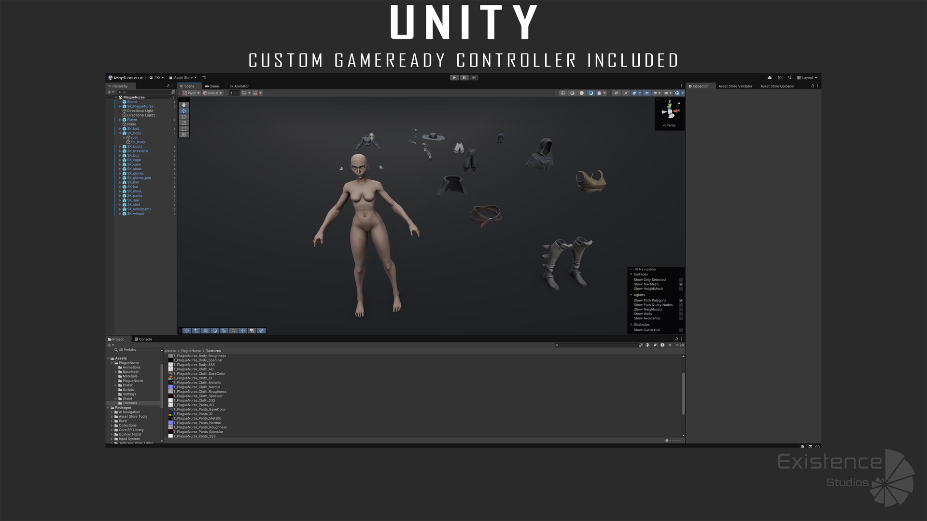Lock the Hierarchy panel
The width and height of the screenshot is (927, 521).
(x=168, y=86)
